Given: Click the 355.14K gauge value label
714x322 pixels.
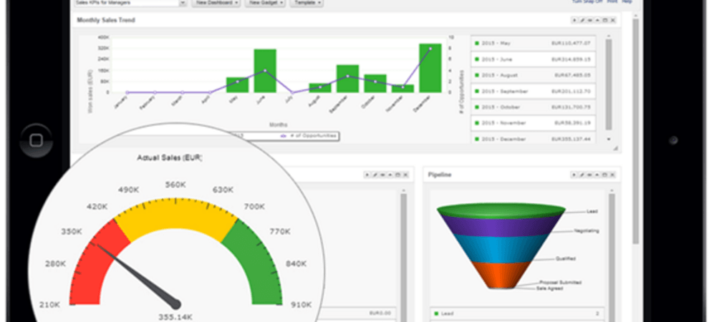Looking at the screenshot, I should click(x=175, y=316).
